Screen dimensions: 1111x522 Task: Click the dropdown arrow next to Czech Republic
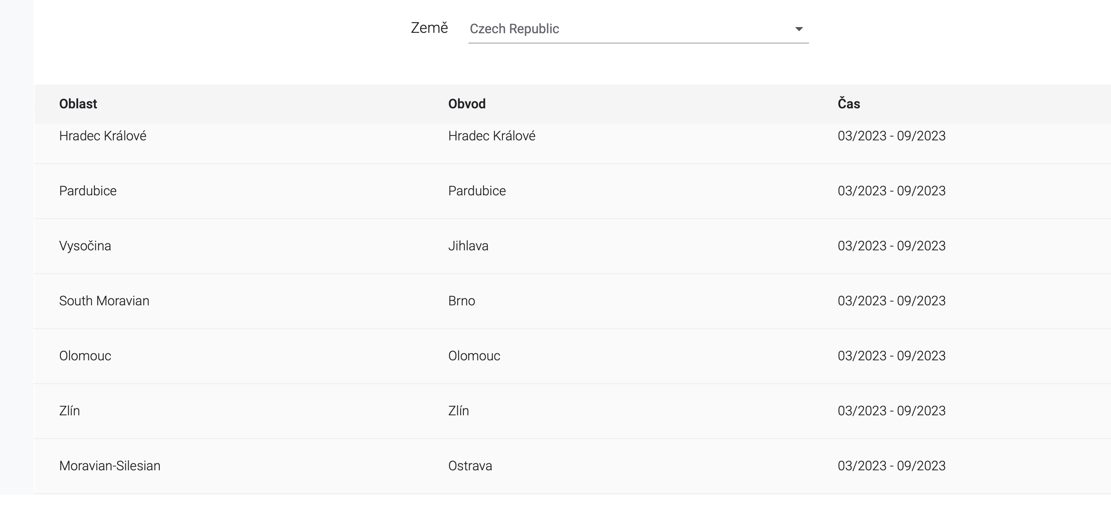click(x=799, y=29)
